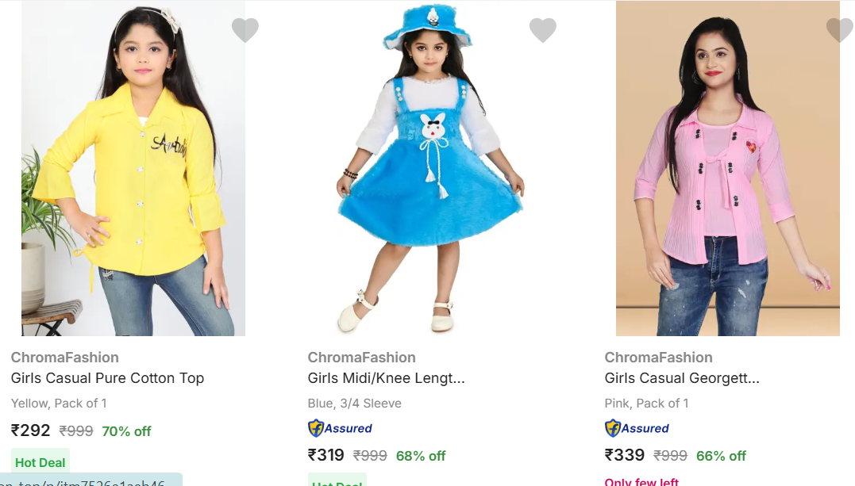Click the Only few left notice
Screen dimensions: 855x486
(x=641, y=480)
